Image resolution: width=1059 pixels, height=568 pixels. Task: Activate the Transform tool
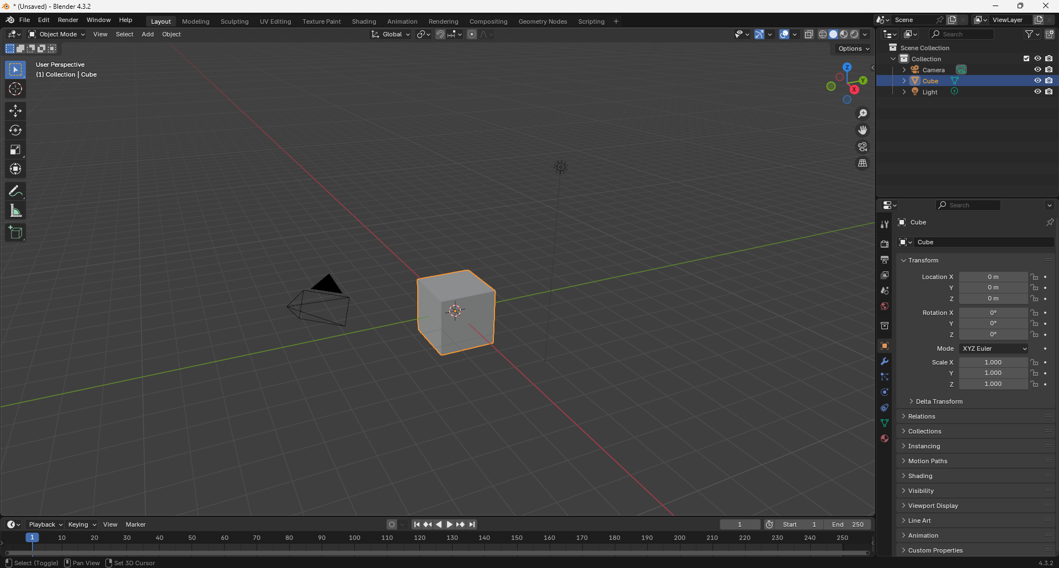(15, 169)
